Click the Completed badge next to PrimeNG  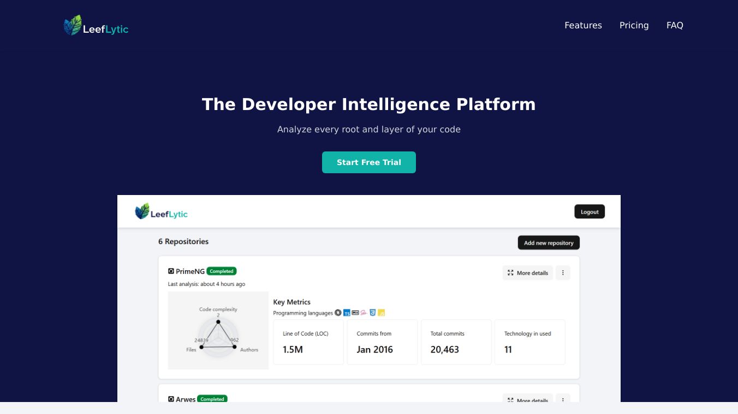pos(222,271)
